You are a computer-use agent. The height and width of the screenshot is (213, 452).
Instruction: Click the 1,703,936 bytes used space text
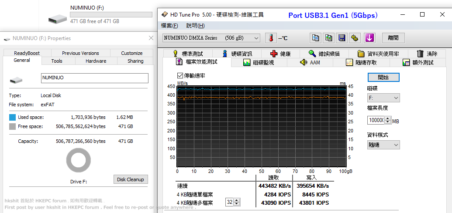(88, 117)
